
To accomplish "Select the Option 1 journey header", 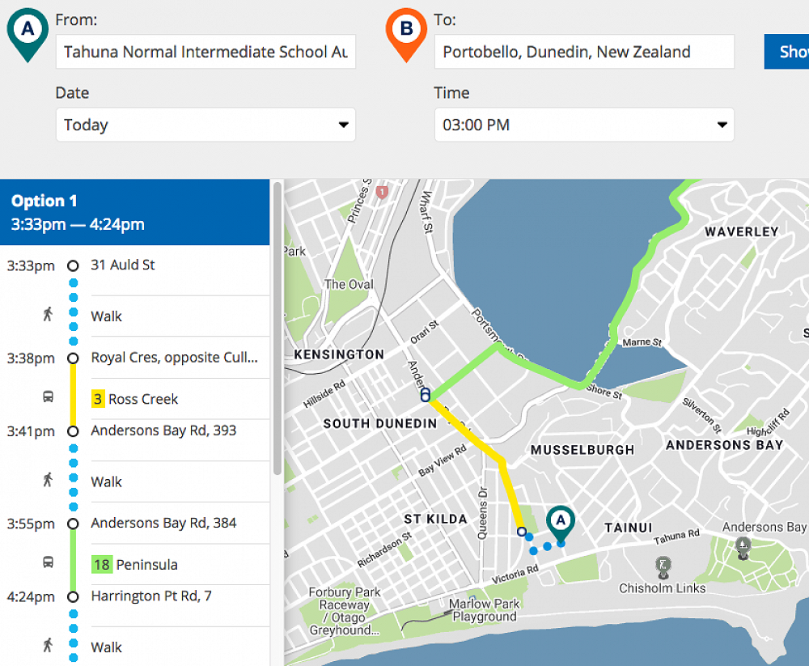I will (134, 212).
